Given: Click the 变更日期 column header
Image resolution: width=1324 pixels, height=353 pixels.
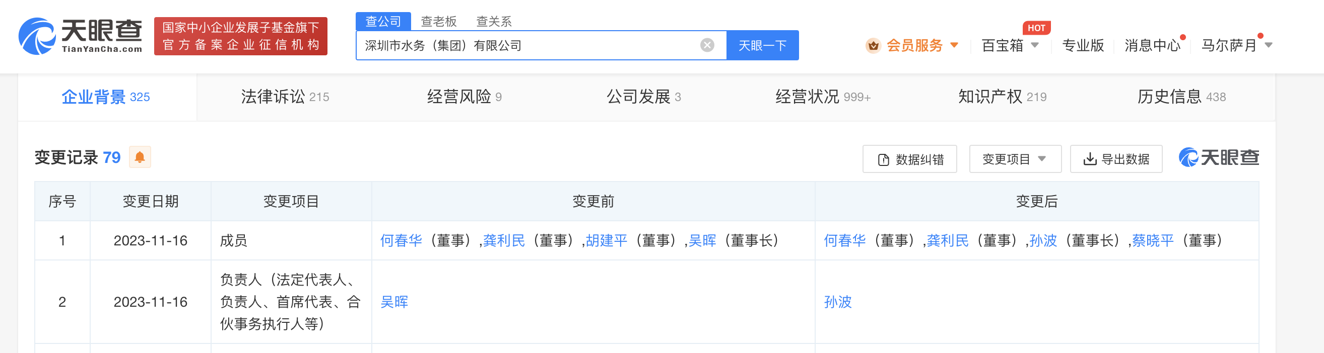Looking at the screenshot, I should coord(151,201).
